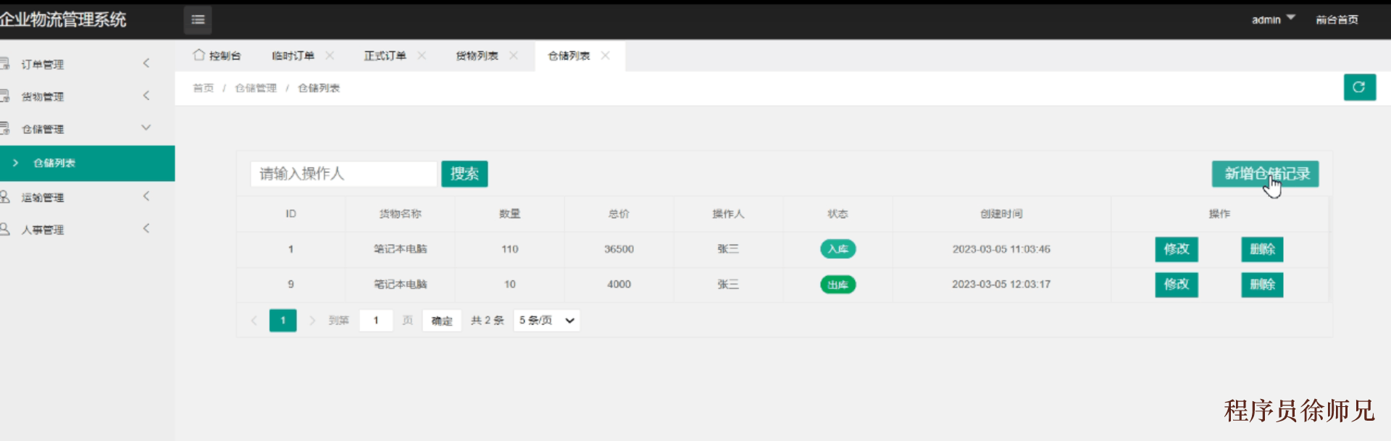1391x441 pixels.
Task: Click the 企业物流管理系统 title
Action: pos(63,20)
